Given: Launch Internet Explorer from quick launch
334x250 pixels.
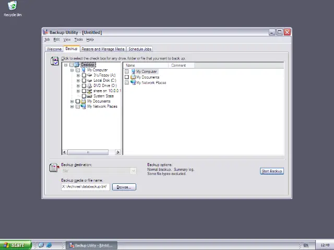Looking at the screenshot, I should 49,245.
